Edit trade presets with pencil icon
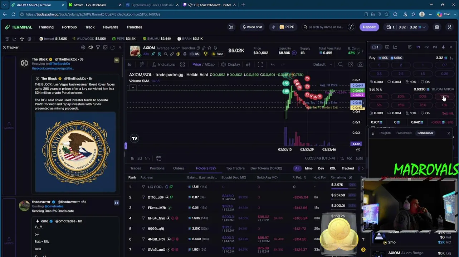This screenshot has height=257, width=459. pos(410,47)
